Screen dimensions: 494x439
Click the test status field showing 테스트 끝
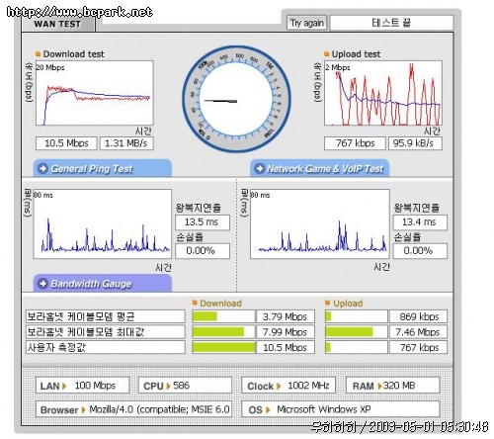(391, 23)
